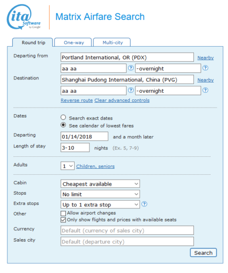This screenshot has height=273, width=228.
Task: Open help icon beside destination routing codes
Action: click(x=131, y=90)
